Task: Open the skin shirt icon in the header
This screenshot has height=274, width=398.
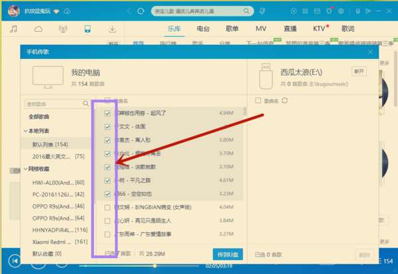Action: (329, 11)
